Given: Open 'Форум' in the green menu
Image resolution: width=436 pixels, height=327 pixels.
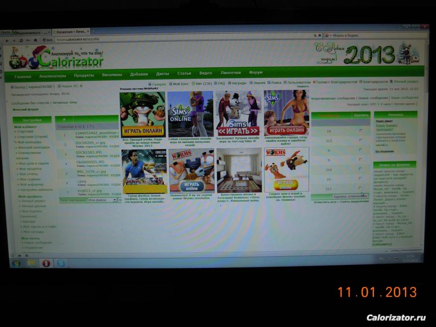Looking at the screenshot, I should coord(256,72).
